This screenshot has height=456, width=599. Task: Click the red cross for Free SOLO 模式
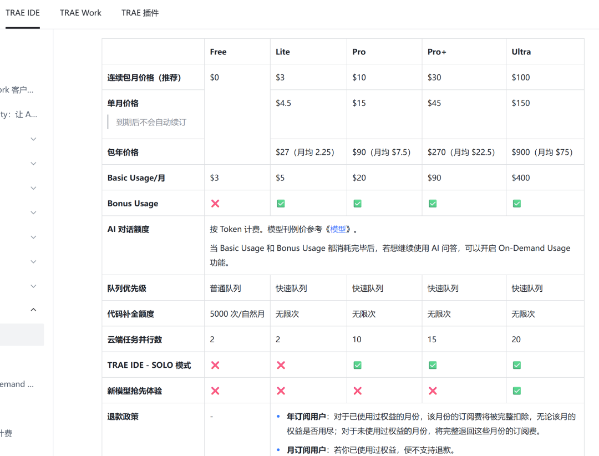[215, 365]
